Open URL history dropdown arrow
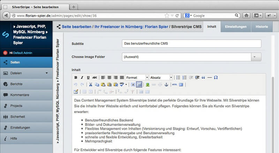This screenshot has width=279, height=153. (172, 16)
